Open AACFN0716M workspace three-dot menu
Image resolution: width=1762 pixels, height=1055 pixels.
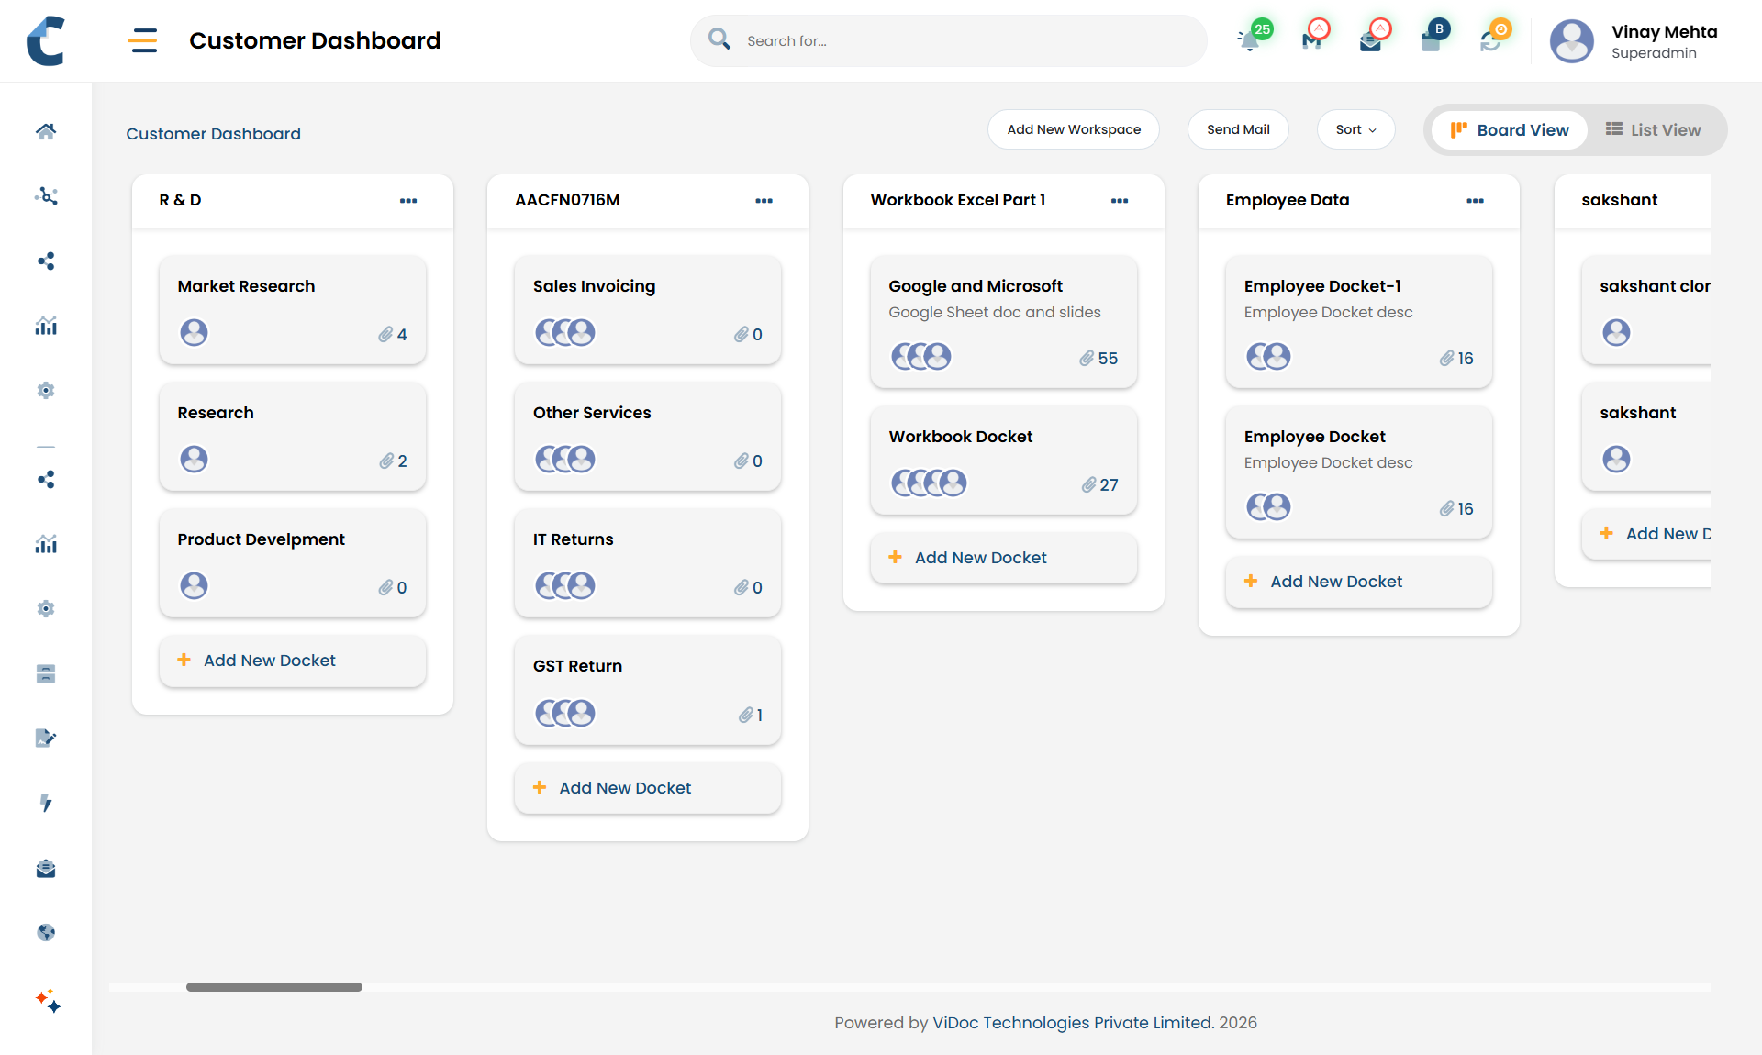click(764, 201)
